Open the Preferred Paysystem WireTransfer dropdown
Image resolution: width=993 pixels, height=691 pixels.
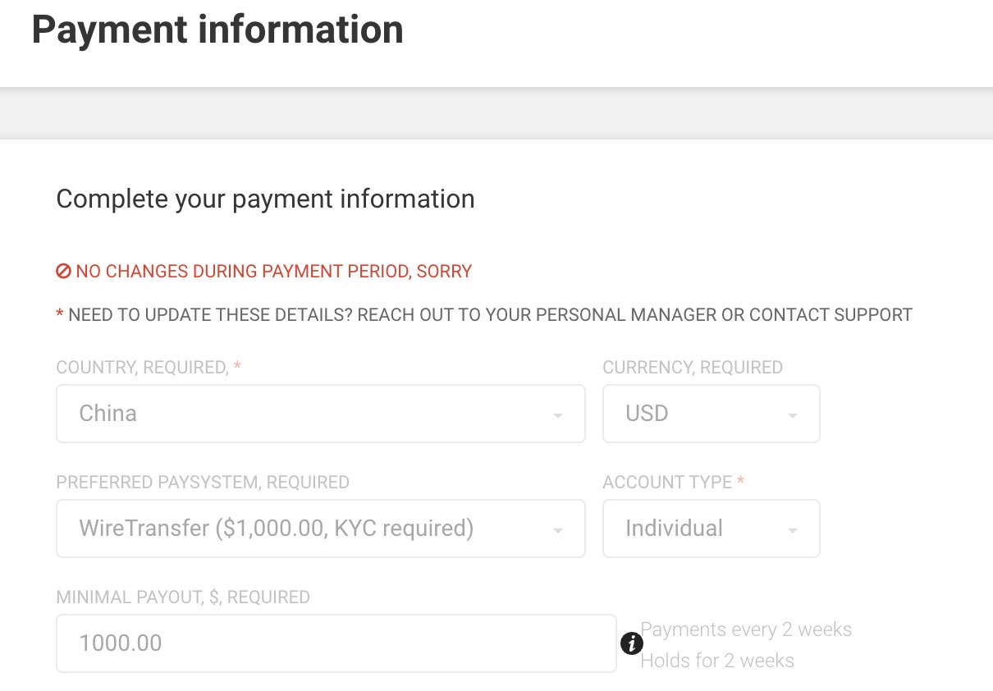click(320, 529)
